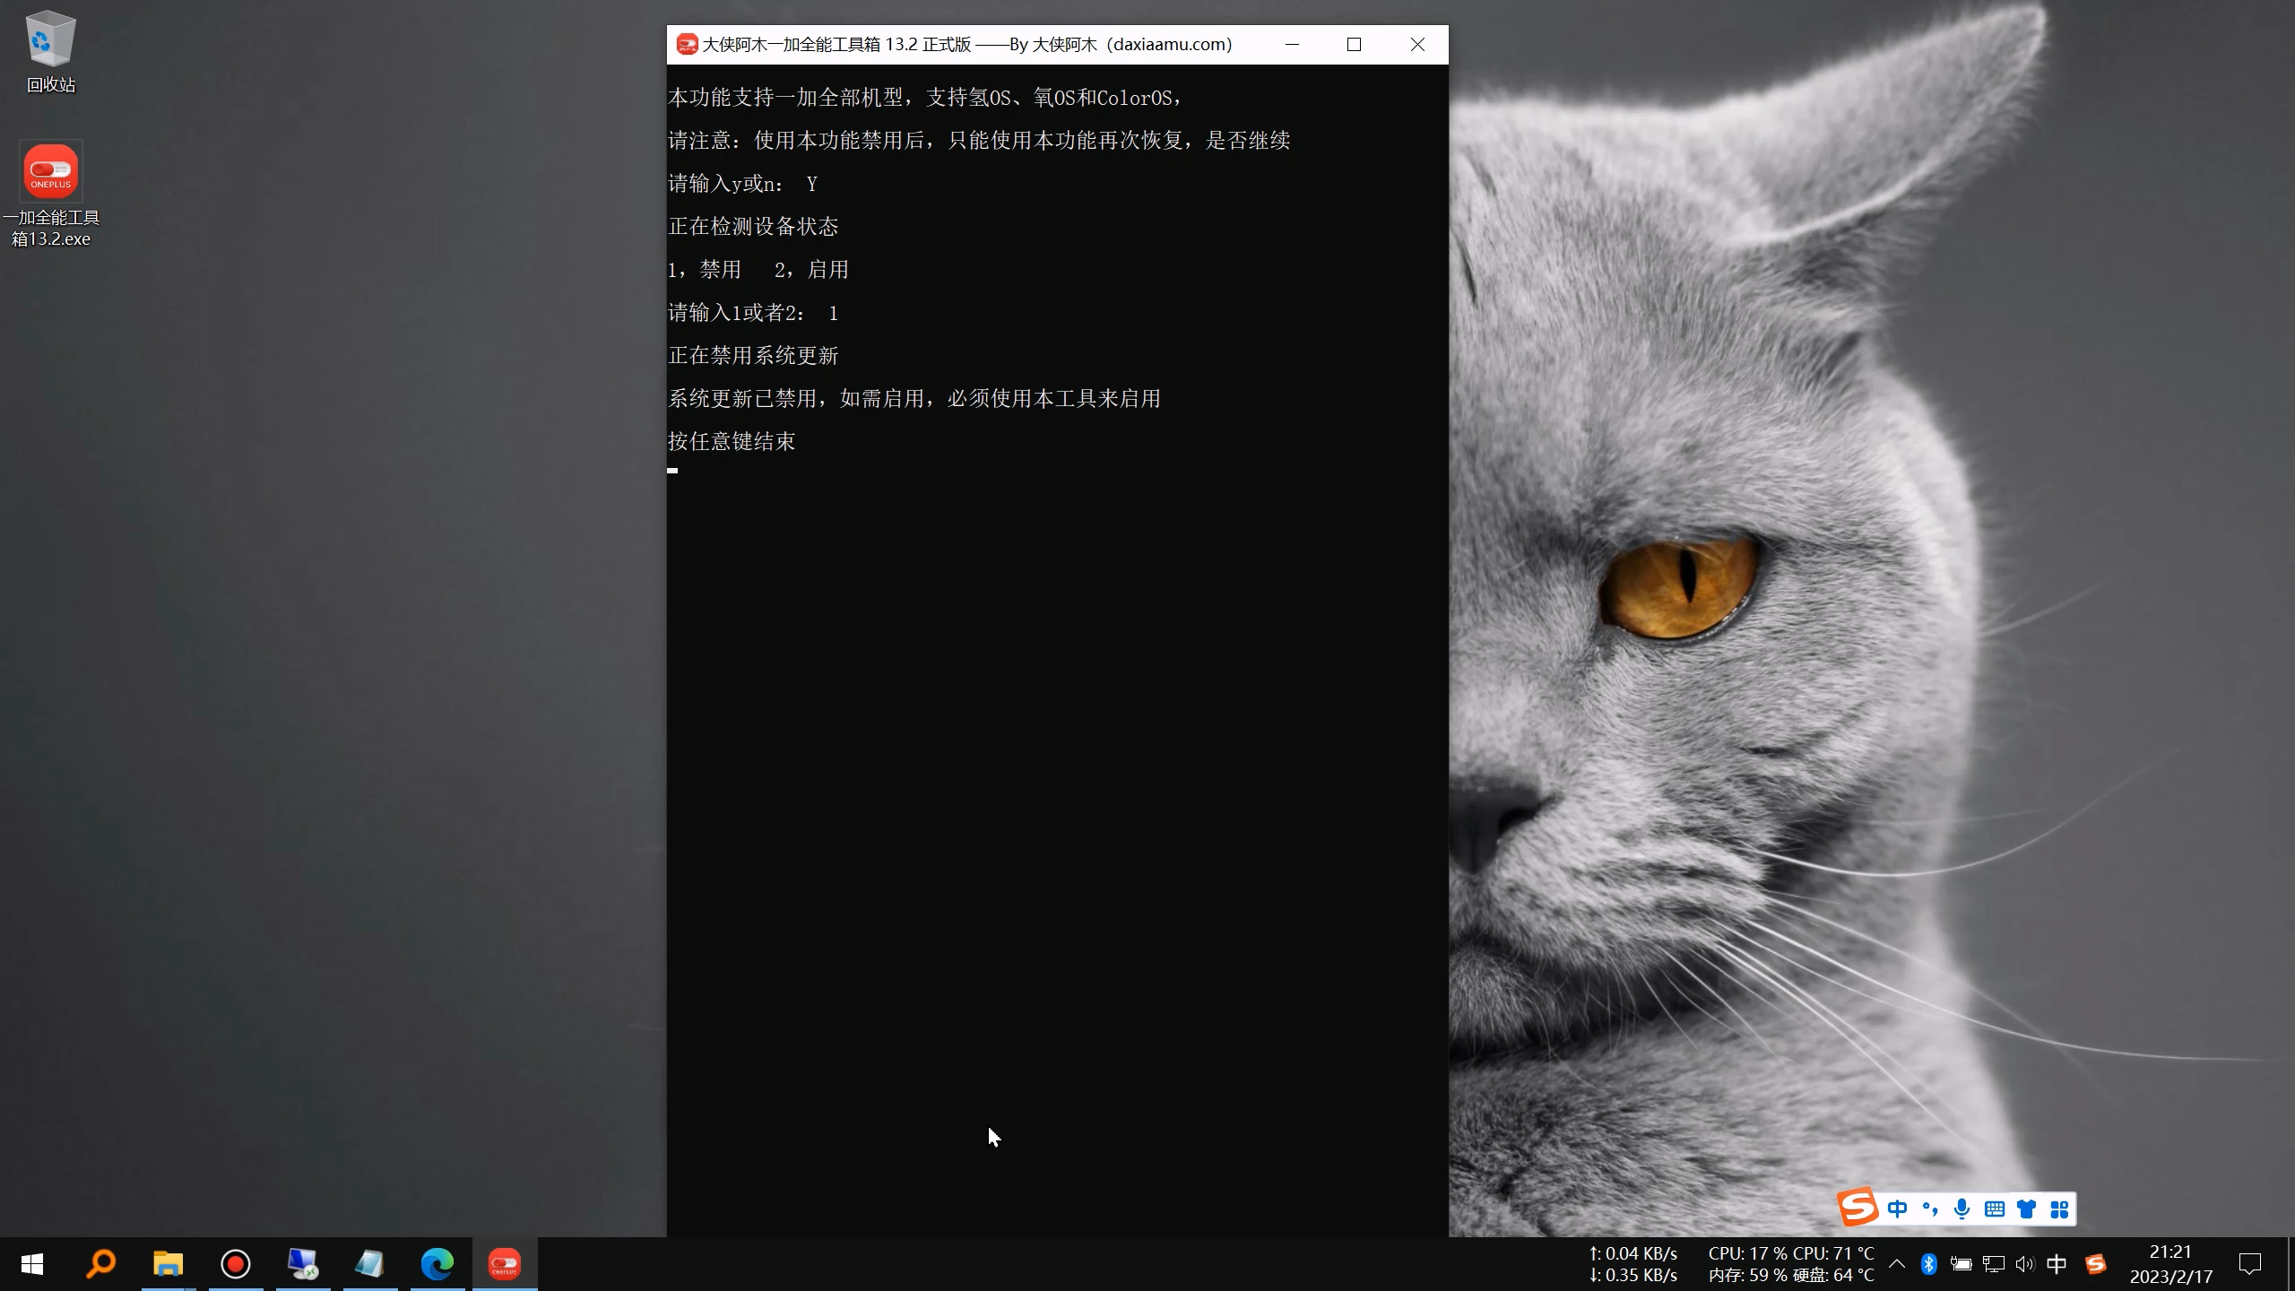The height and width of the screenshot is (1291, 2295).
Task: Open the network tray icon
Action: point(1993,1264)
